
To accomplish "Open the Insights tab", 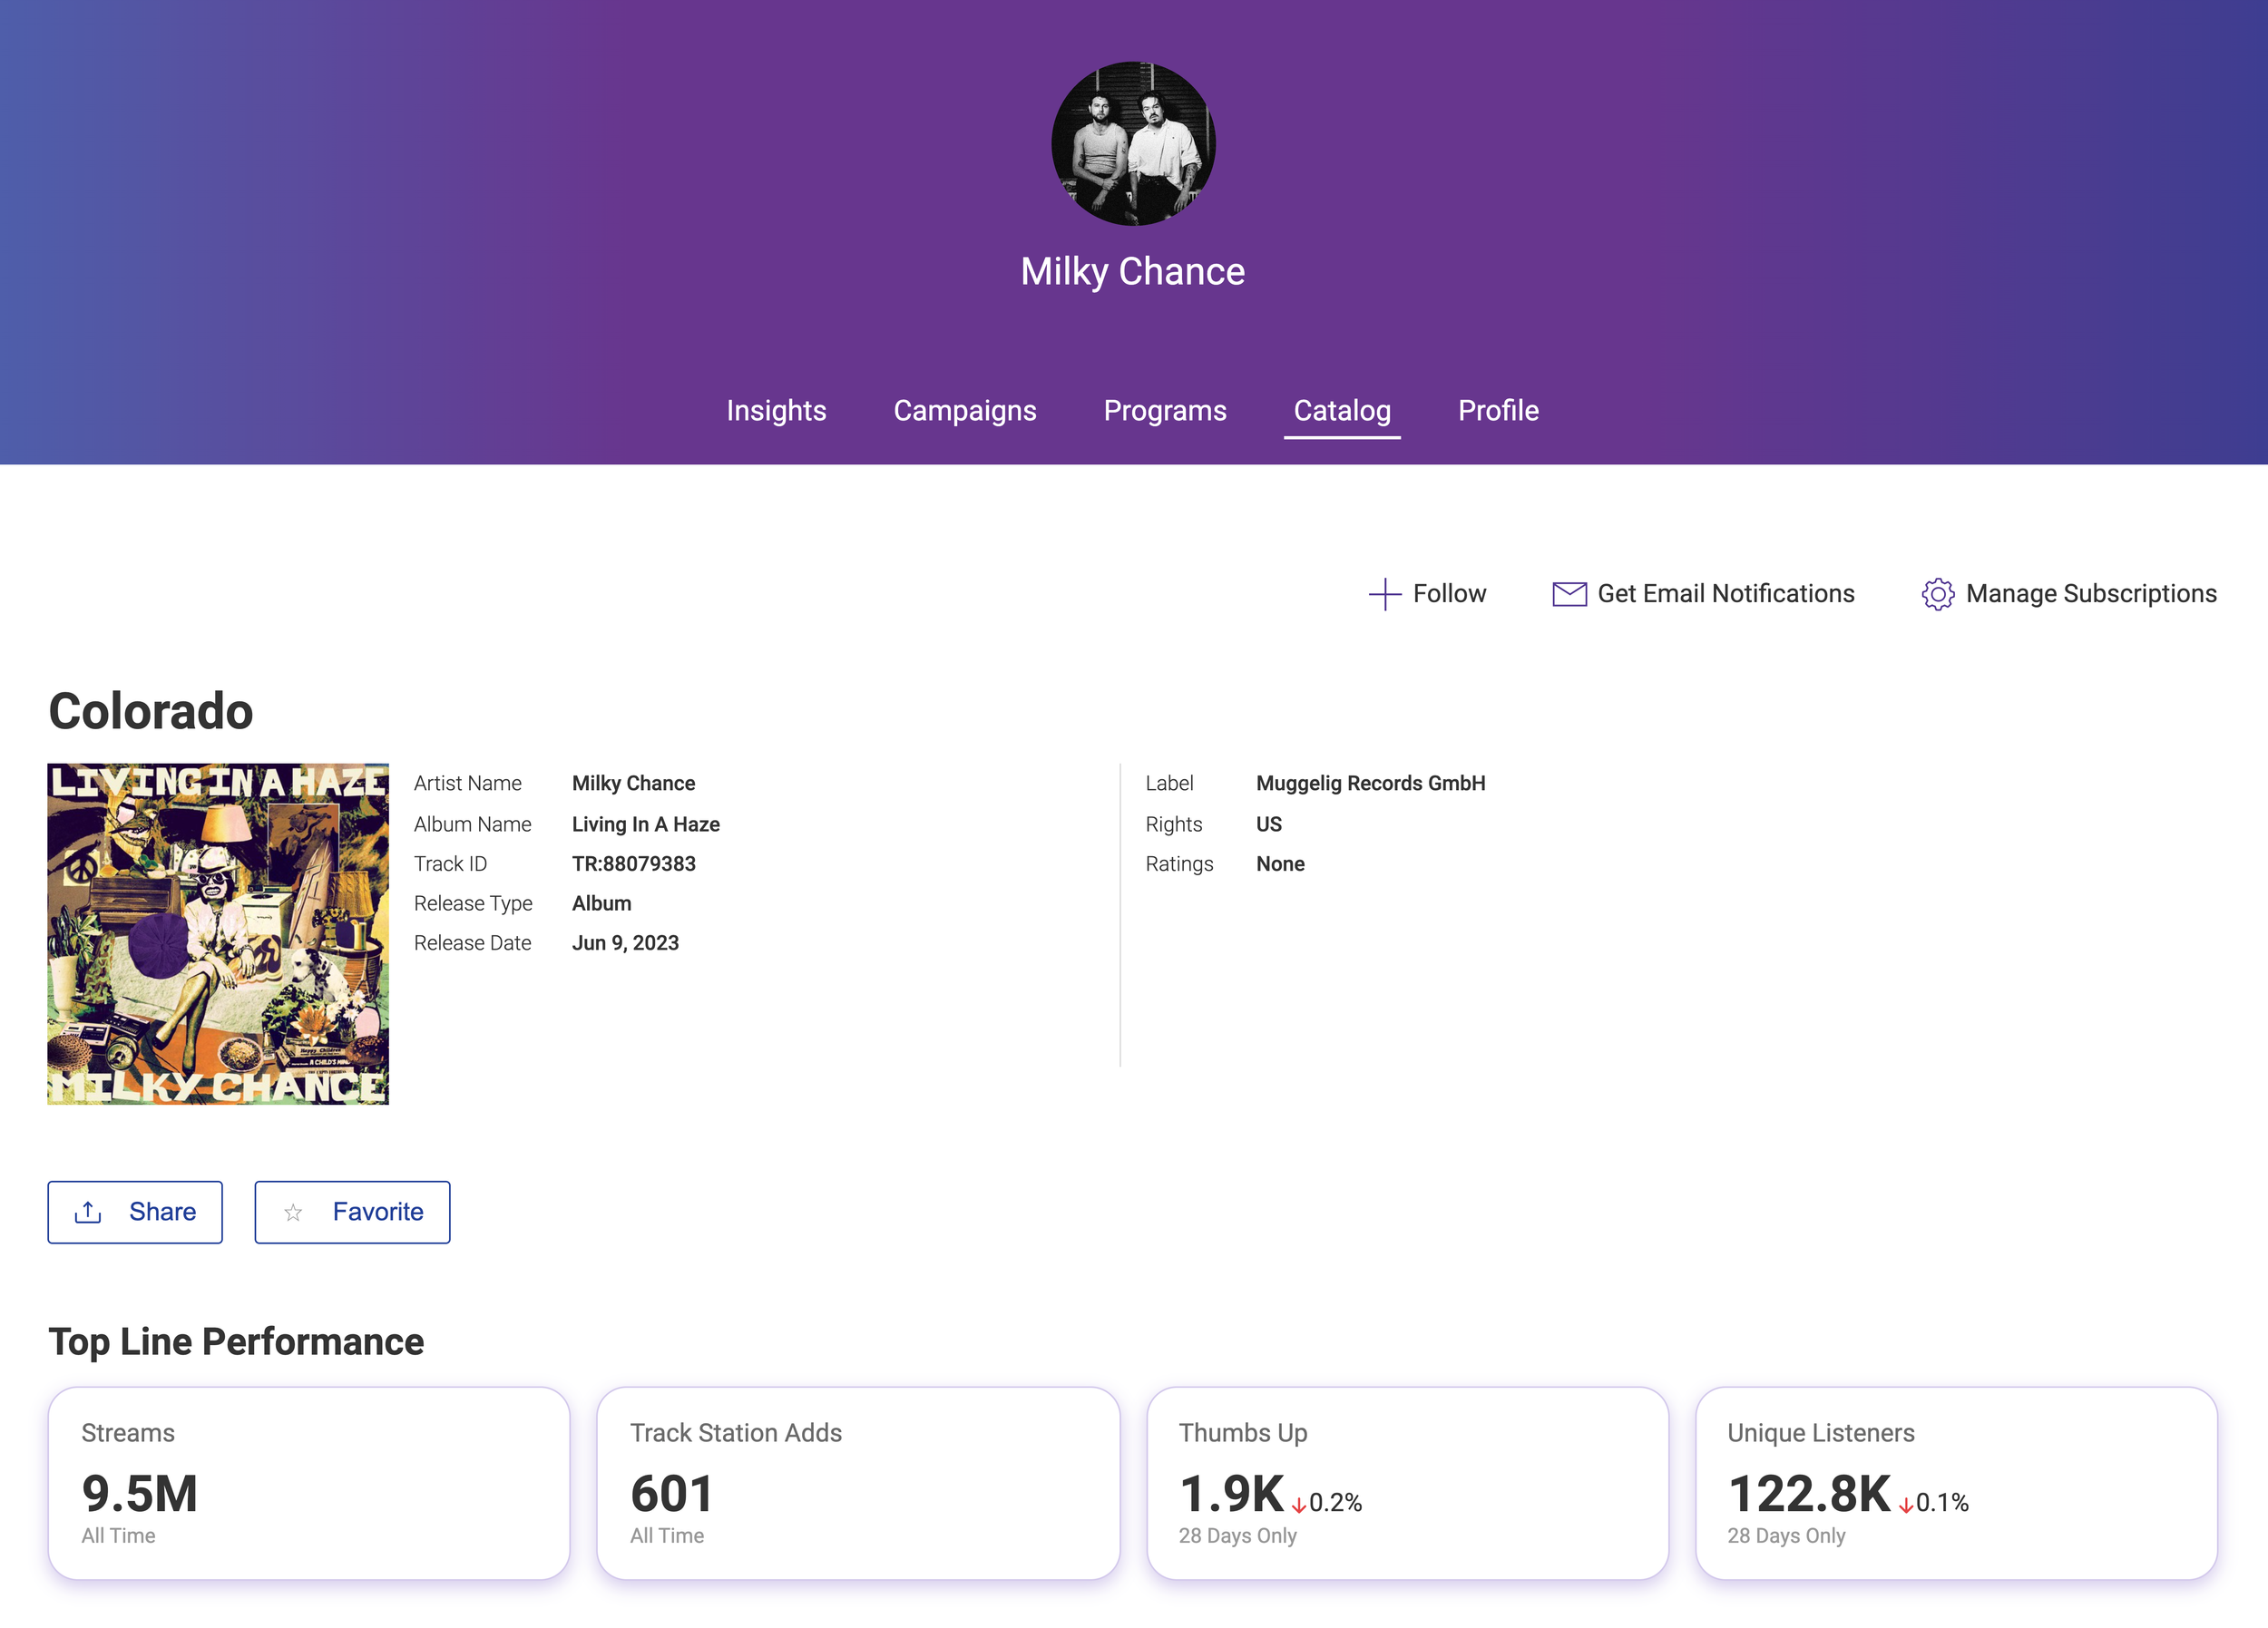I will [776, 410].
